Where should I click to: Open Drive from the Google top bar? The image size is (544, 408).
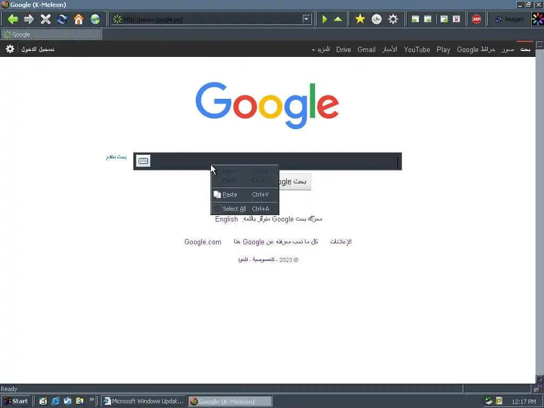[344, 49]
